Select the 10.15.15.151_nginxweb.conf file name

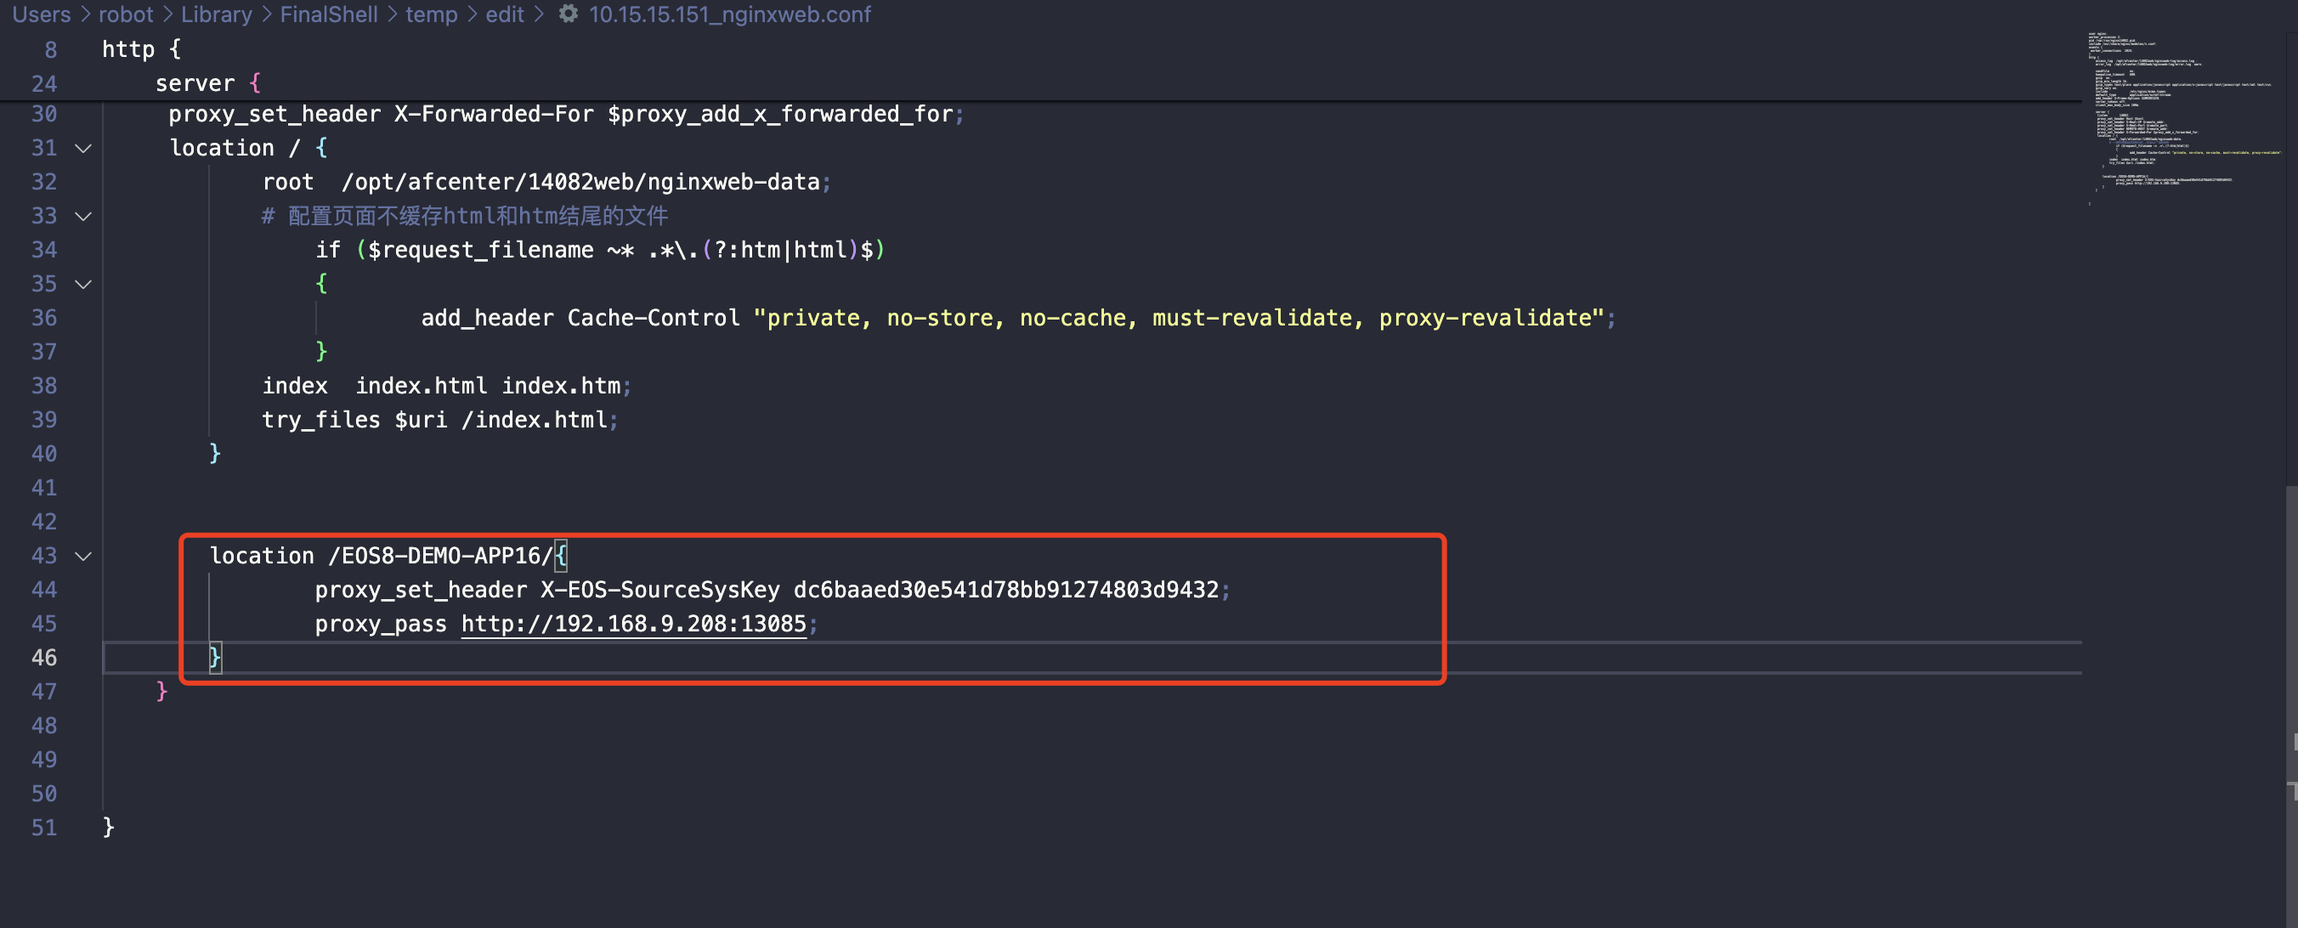[x=730, y=14]
